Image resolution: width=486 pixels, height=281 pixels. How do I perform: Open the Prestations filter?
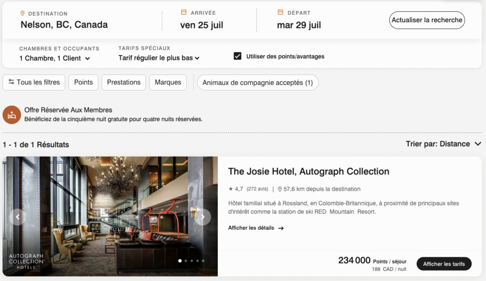click(x=123, y=82)
